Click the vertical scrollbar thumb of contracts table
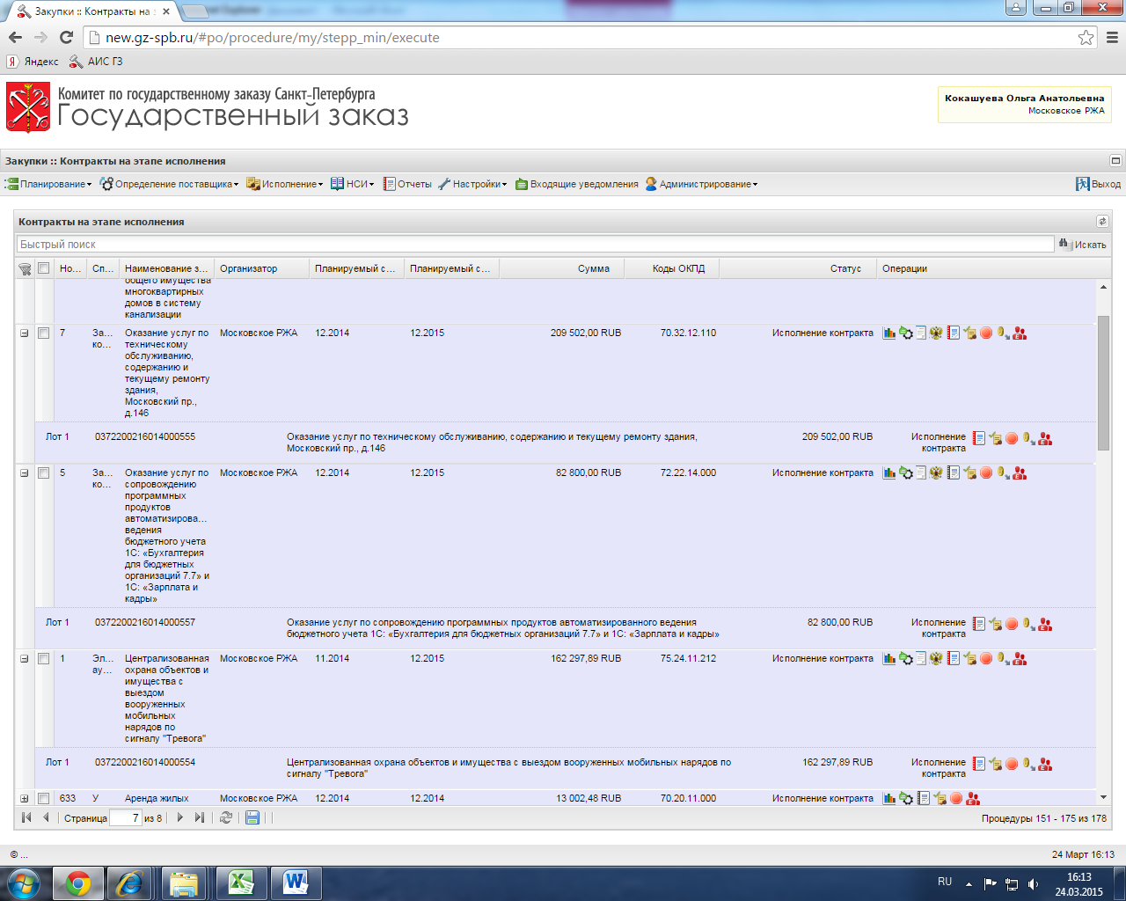The image size is (1126, 901). (1103, 383)
